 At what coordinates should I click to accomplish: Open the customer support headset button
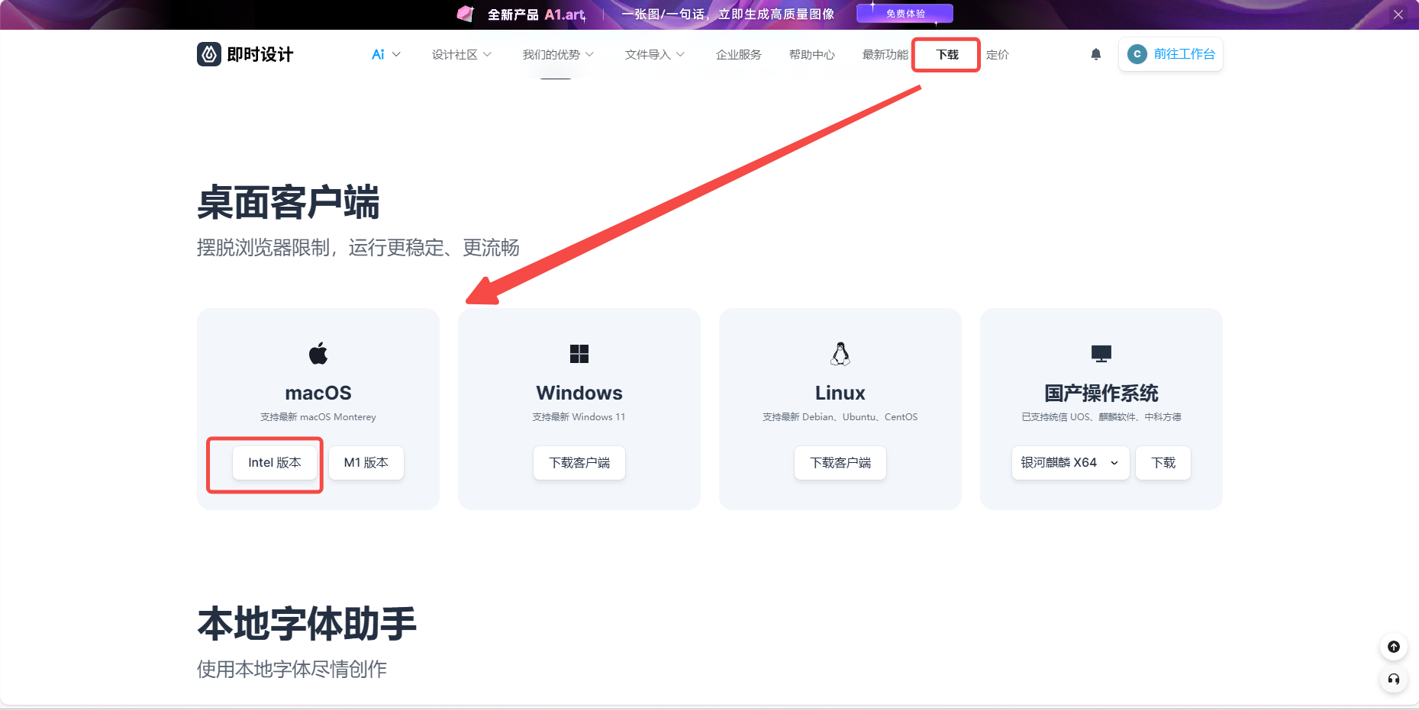click(x=1394, y=679)
